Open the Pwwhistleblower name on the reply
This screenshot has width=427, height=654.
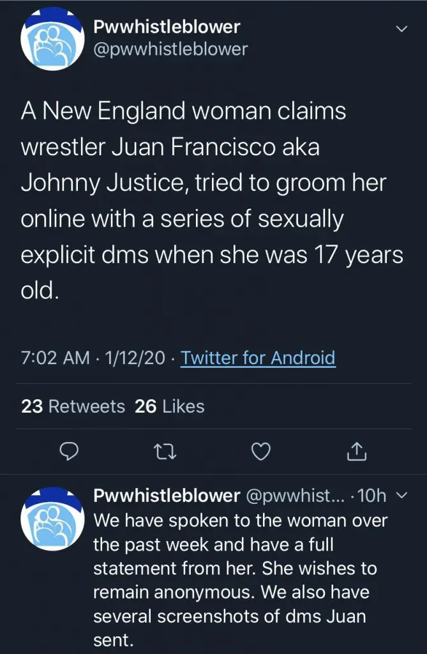[x=167, y=496]
